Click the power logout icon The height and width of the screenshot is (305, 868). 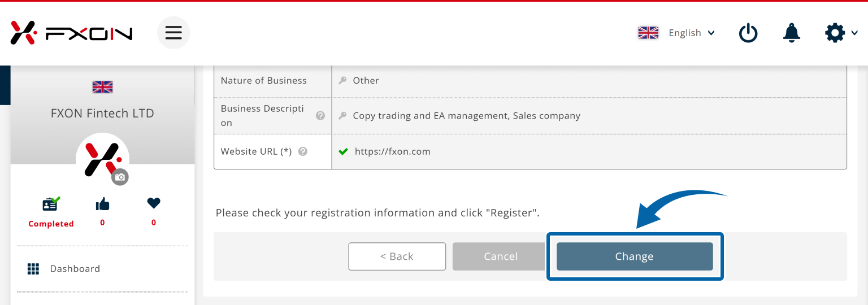[x=748, y=33]
